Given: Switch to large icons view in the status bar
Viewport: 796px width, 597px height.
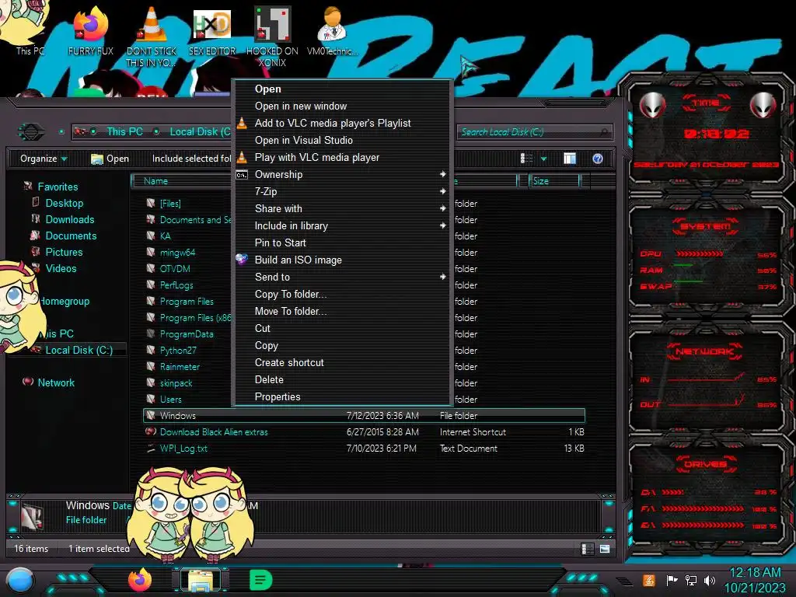Looking at the screenshot, I should (x=605, y=549).
